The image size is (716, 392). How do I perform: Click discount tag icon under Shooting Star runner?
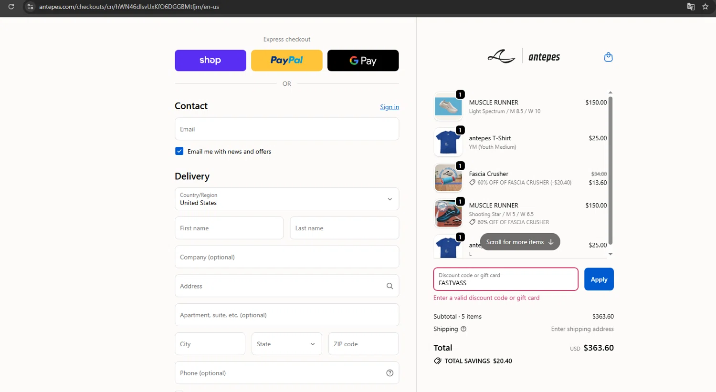472,222
